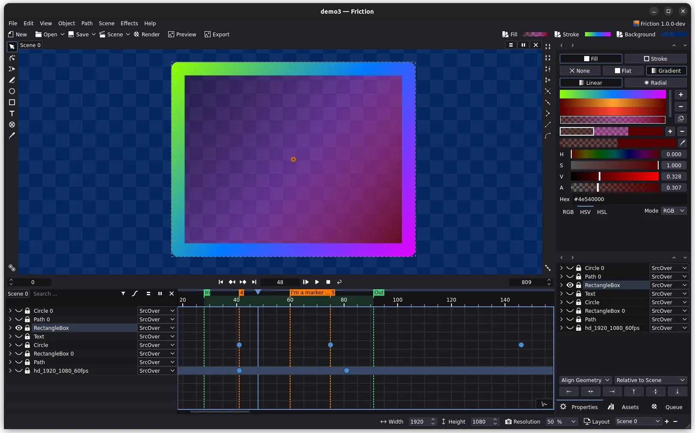
Task: Select the "I'm a marker" timeline marker
Action: 312,292
